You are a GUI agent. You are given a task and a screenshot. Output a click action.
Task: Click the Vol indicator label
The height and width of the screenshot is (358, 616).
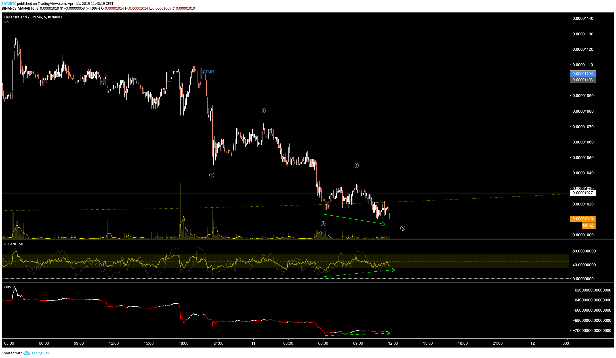[x=7, y=22]
